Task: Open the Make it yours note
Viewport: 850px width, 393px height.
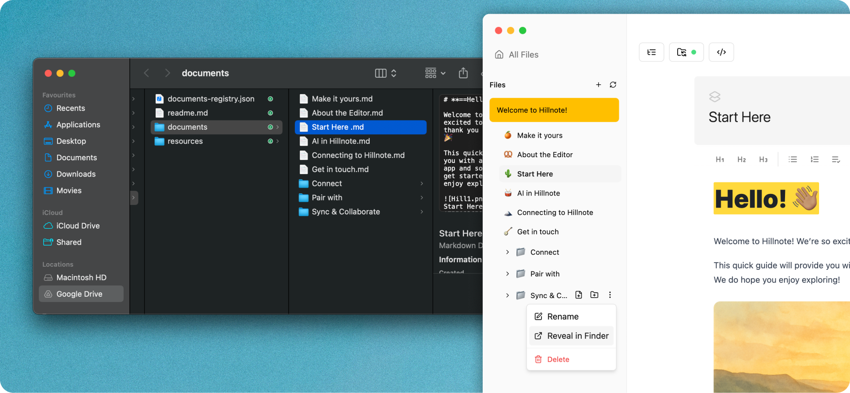Action: pos(560,136)
